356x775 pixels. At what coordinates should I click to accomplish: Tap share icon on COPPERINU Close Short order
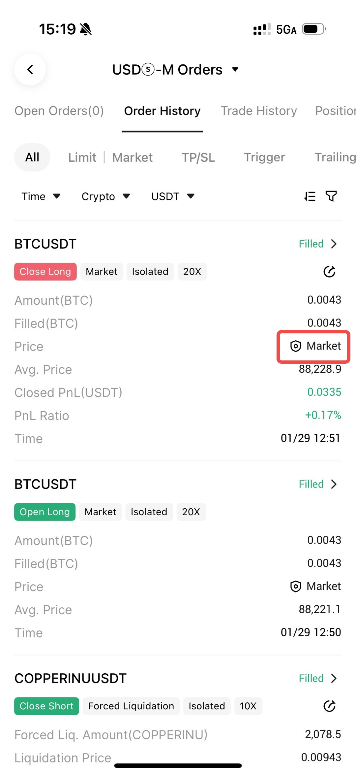[x=329, y=706]
